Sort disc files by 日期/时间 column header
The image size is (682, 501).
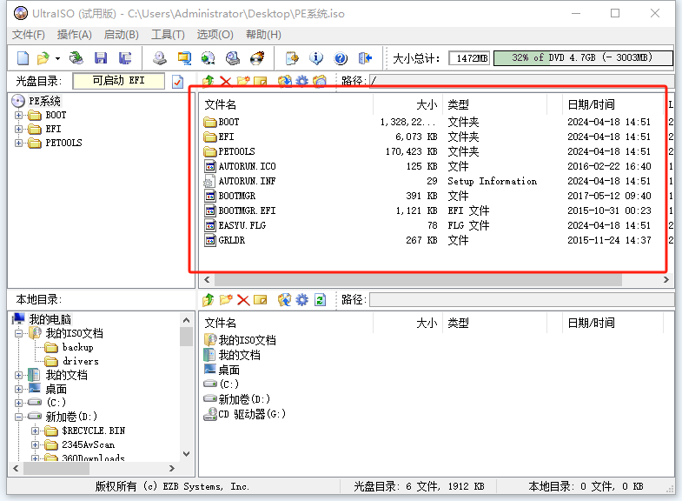[x=612, y=104]
